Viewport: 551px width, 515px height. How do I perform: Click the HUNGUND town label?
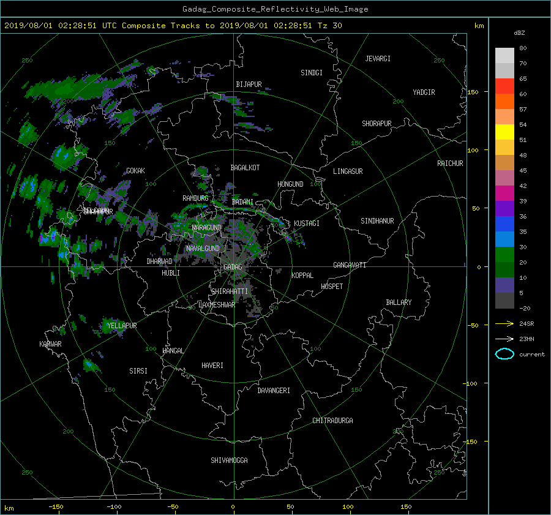click(x=290, y=184)
